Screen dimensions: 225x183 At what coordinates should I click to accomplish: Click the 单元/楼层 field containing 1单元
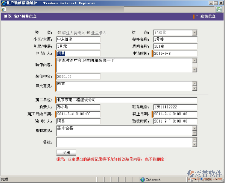click(x=78, y=46)
